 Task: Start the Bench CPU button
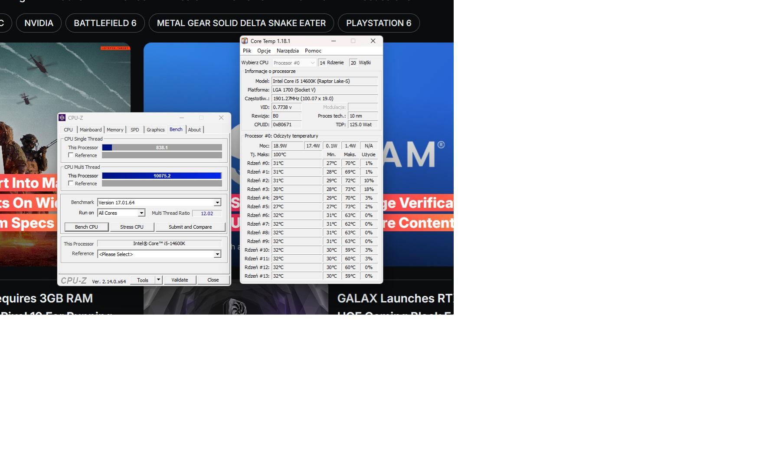coord(86,227)
